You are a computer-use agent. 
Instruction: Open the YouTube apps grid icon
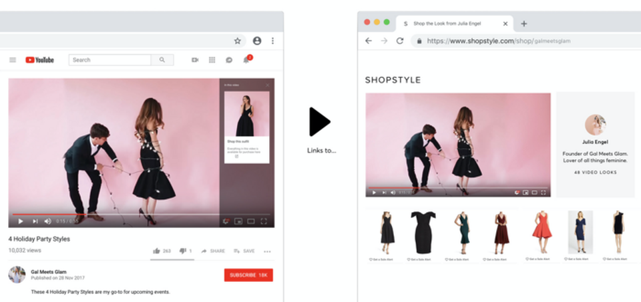pyautogui.click(x=212, y=60)
